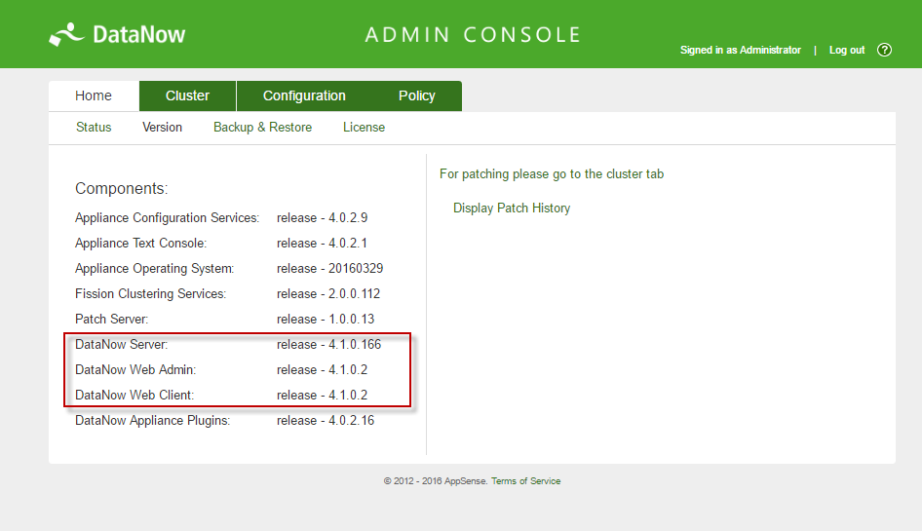Viewport: 922px width, 531px height.
Task: Open the Home tab
Action: (x=94, y=95)
